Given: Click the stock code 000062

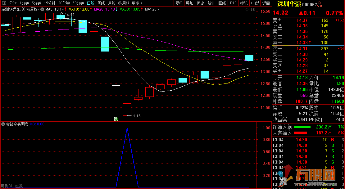Looking at the screenshot, I should tap(310, 5).
